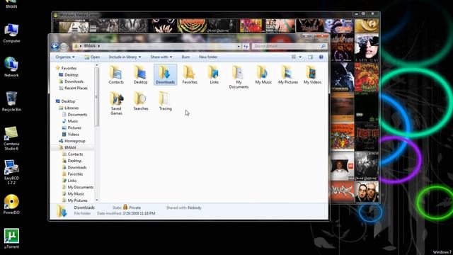Click the Burn toolbar button
This screenshot has width=453, height=255.
pos(185,57)
